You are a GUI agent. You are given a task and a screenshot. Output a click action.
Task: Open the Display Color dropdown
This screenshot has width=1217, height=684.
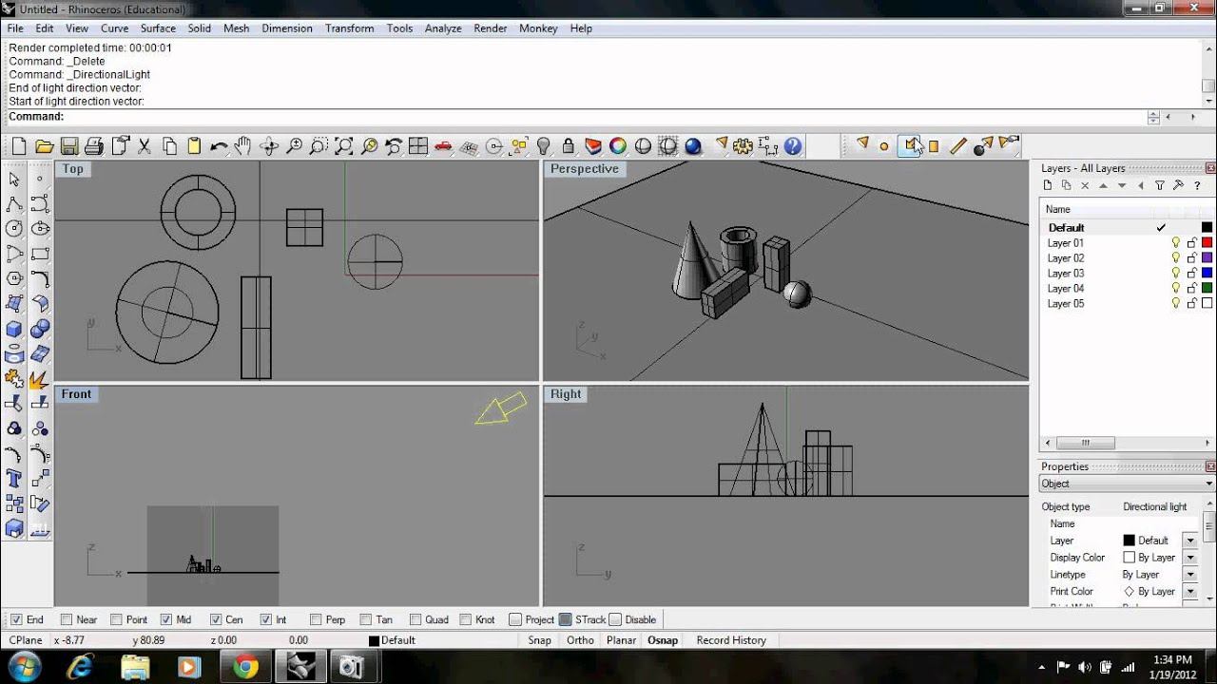click(x=1189, y=558)
